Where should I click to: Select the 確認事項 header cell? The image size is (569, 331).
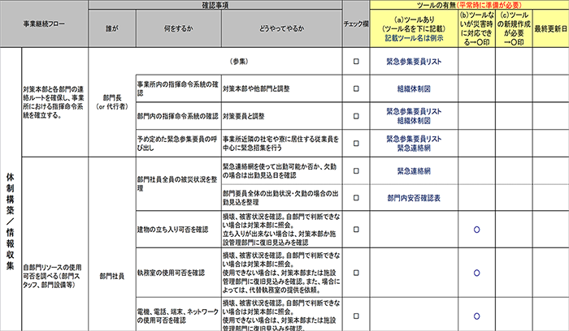(x=215, y=5)
